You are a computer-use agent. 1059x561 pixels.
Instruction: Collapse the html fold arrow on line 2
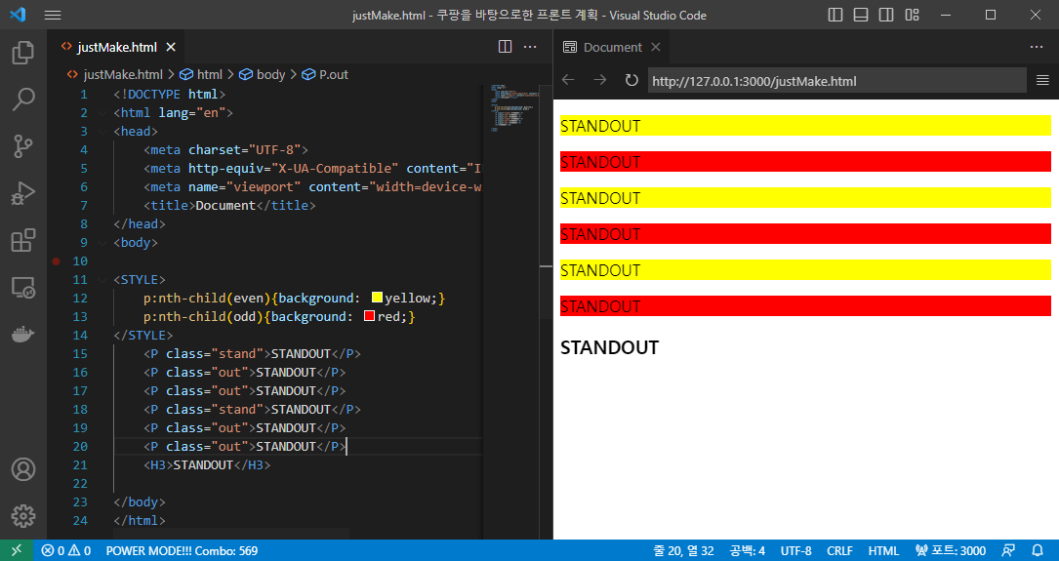click(102, 112)
